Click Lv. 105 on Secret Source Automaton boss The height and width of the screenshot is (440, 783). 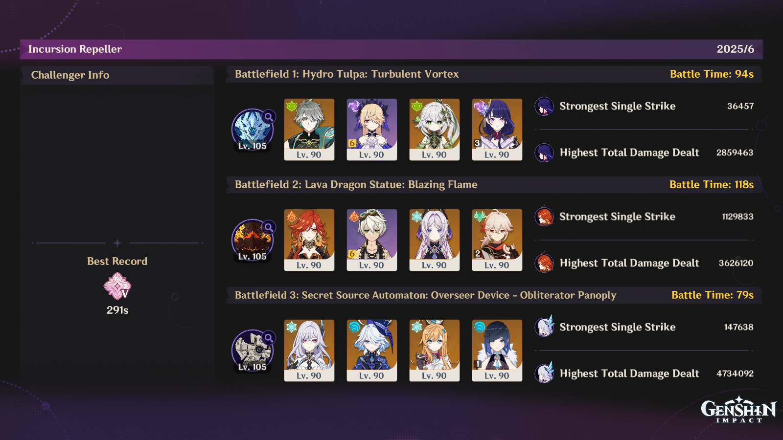252,367
